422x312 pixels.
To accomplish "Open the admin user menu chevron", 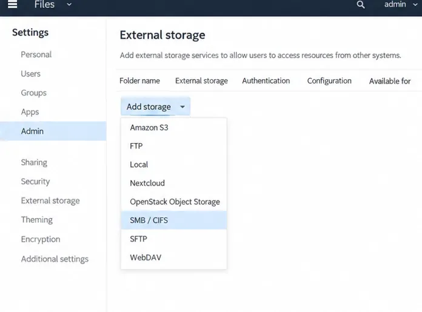I will pyautogui.click(x=415, y=5).
